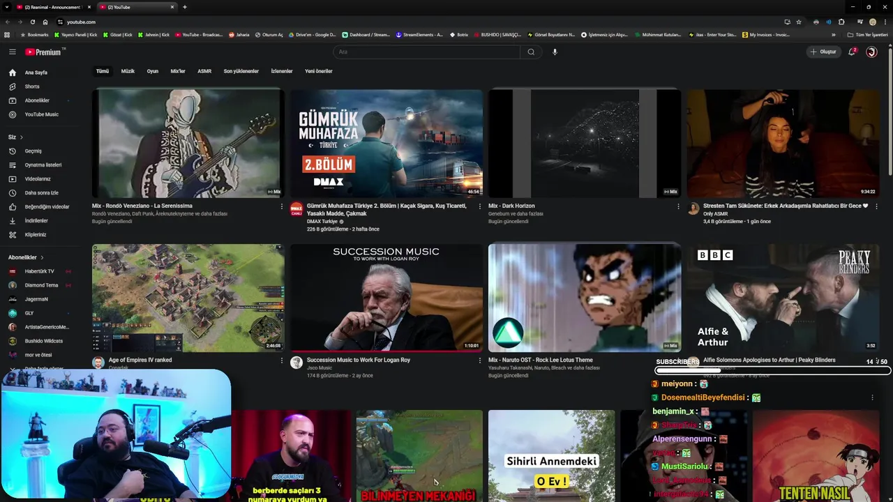Open the Botrix bookmark
This screenshot has width=893, height=502.
click(458, 35)
